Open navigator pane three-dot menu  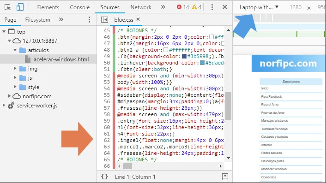(x=89, y=20)
